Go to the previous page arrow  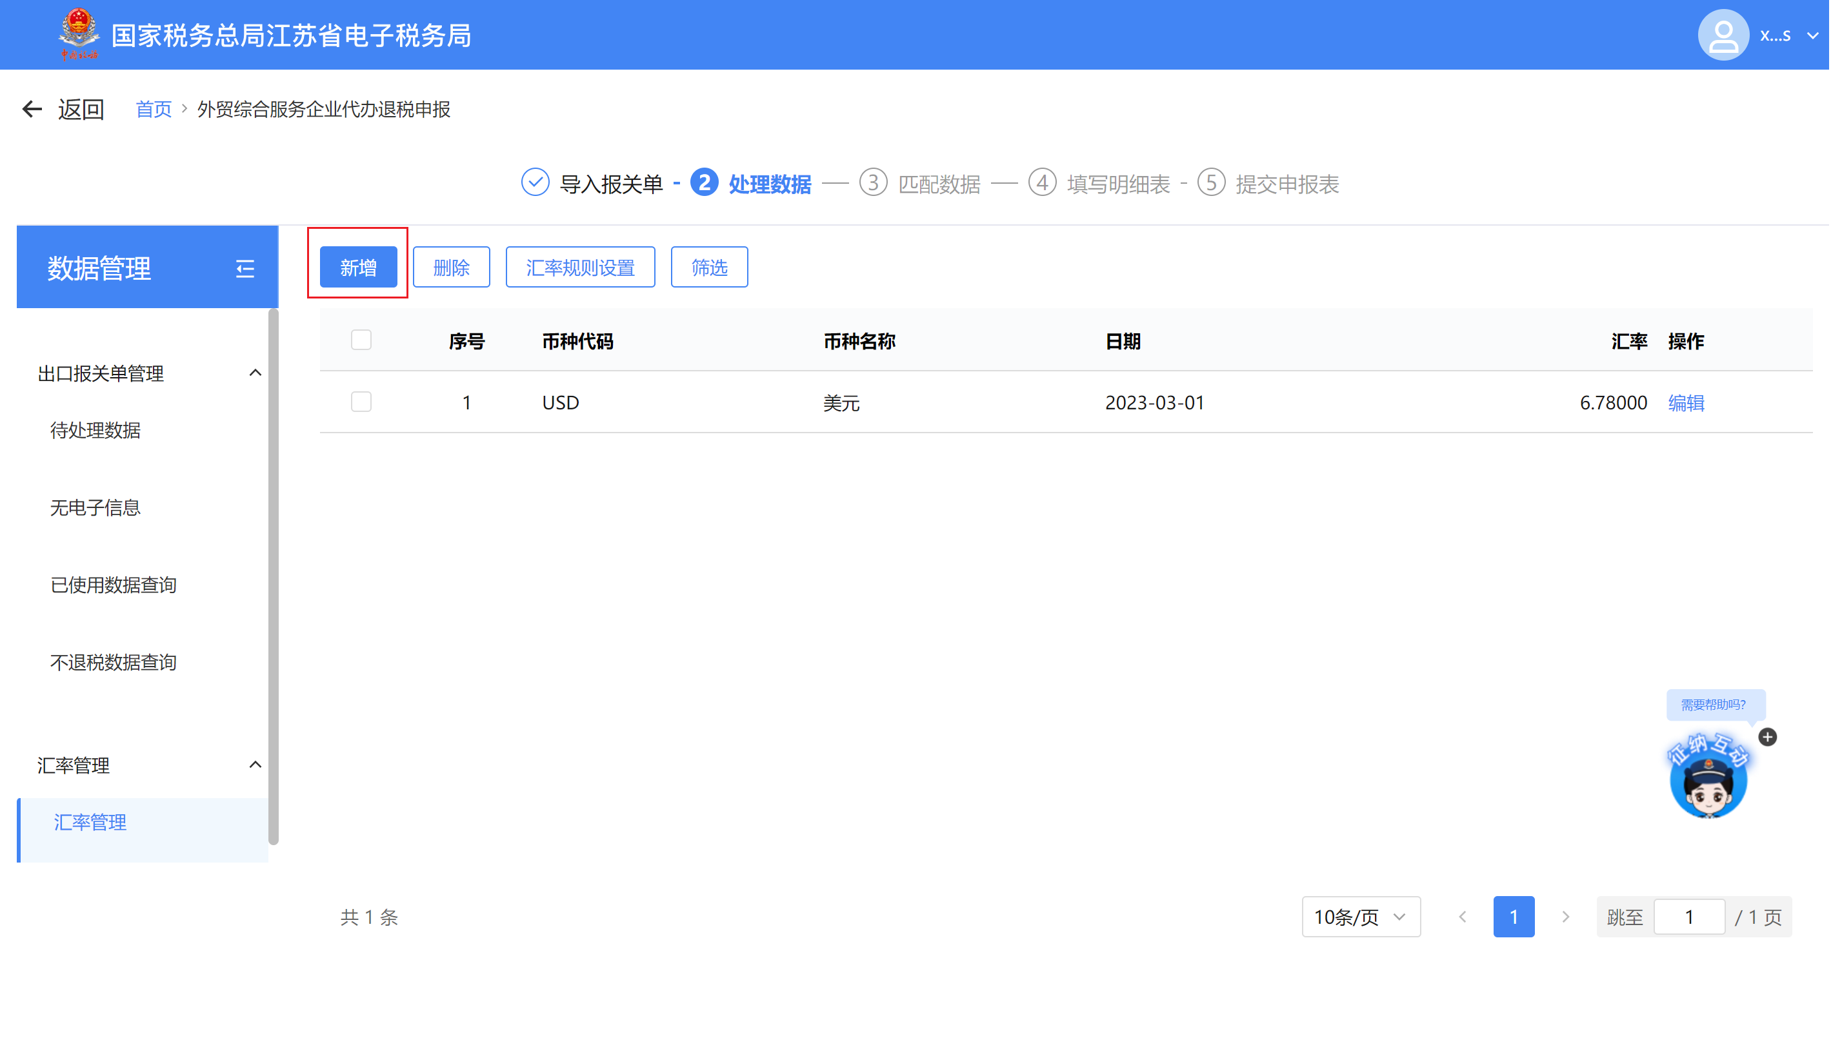click(x=1463, y=917)
